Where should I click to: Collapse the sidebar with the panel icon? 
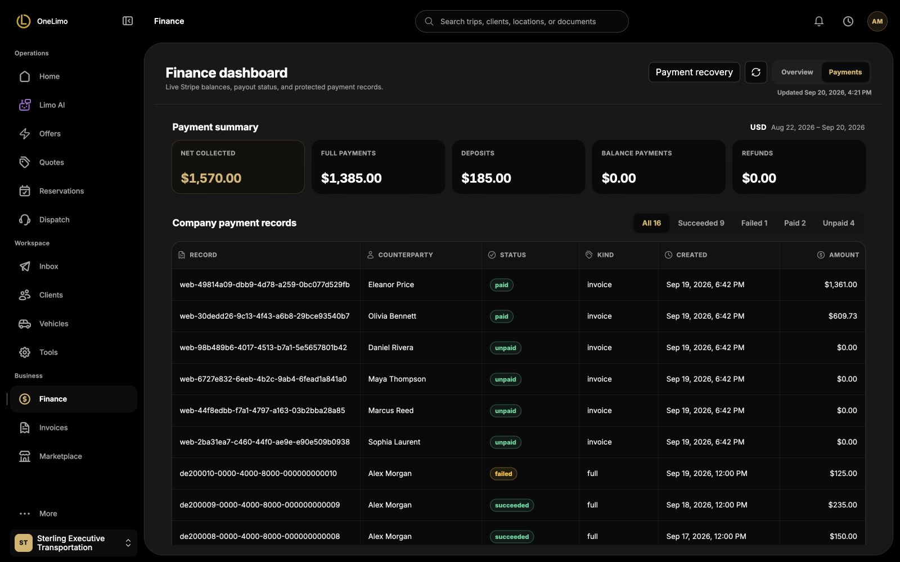128,21
